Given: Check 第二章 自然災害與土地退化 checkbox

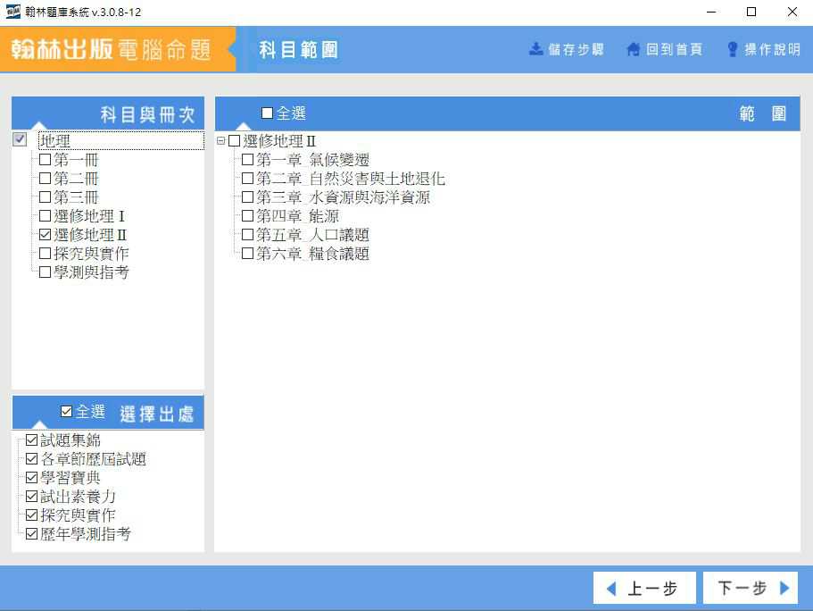Looking at the screenshot, I should (x=248, y=178).
